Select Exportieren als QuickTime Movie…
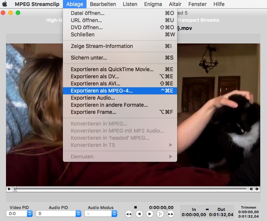Screen dimensions: 267x221 point(120,69)
